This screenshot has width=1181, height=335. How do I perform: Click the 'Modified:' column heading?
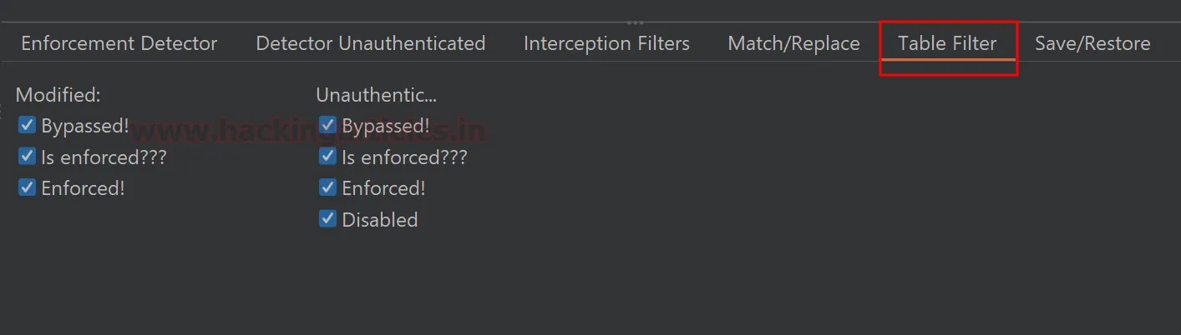58,95
